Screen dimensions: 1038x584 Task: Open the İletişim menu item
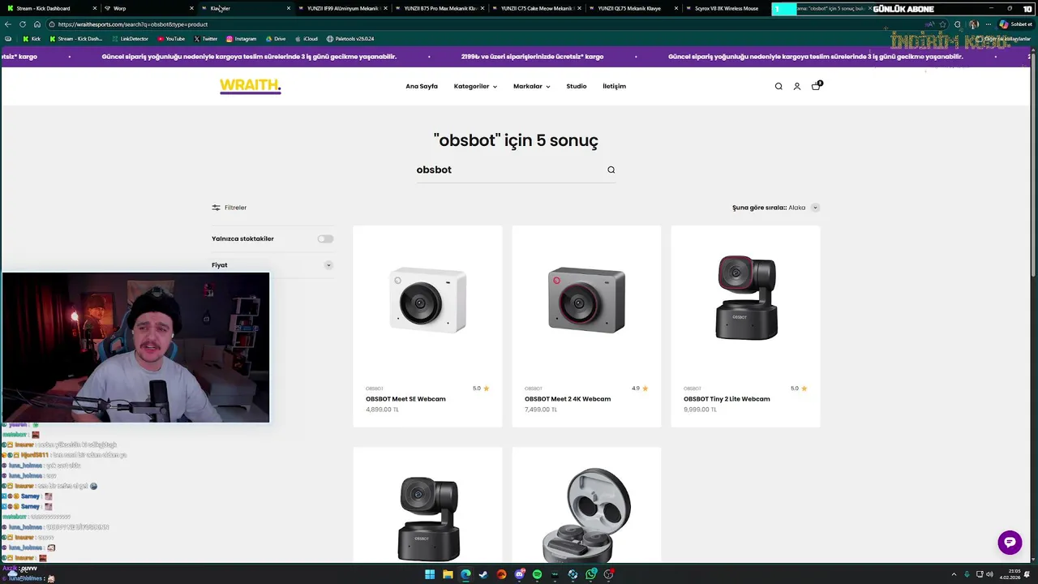point(614,86)
